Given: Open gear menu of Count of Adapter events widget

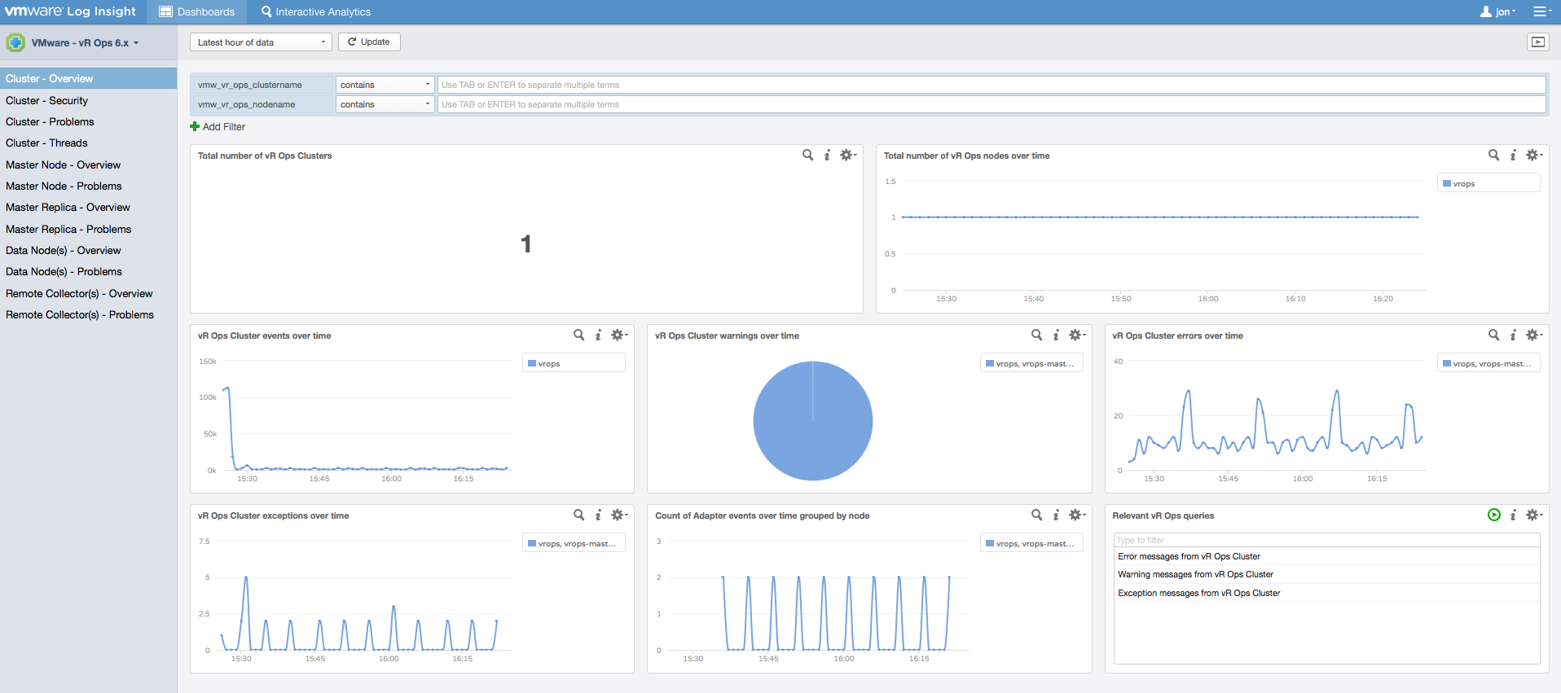Looking at the screenshot, I should [x=1077, y=515].
